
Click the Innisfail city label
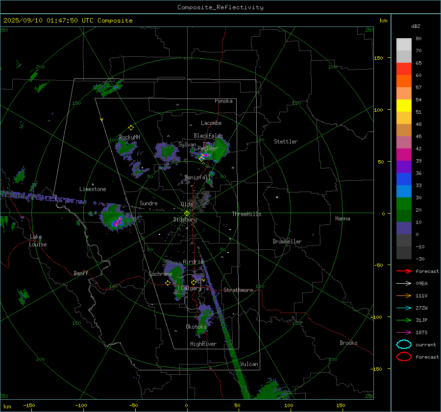click(x=197, y=177)
